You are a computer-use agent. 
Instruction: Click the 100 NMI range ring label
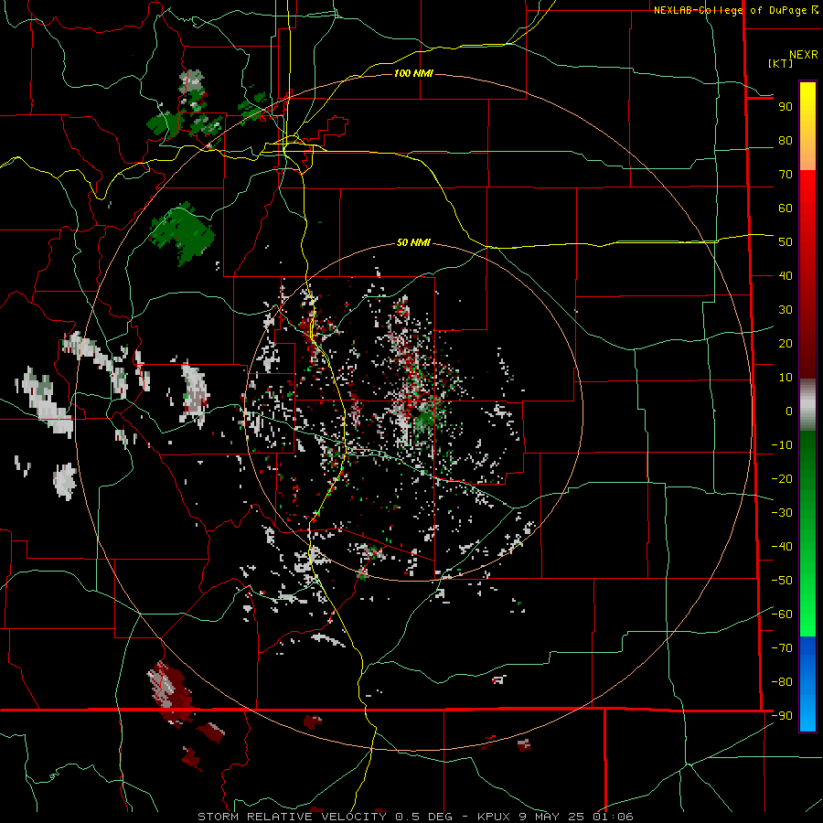(x=413, y=73)
